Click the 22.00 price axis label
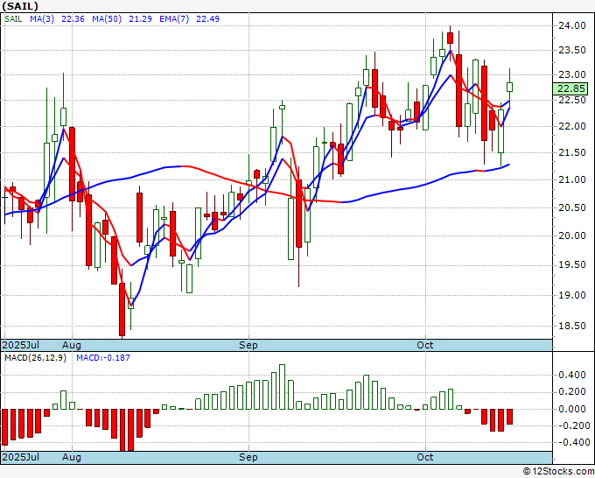 point(571,126)
